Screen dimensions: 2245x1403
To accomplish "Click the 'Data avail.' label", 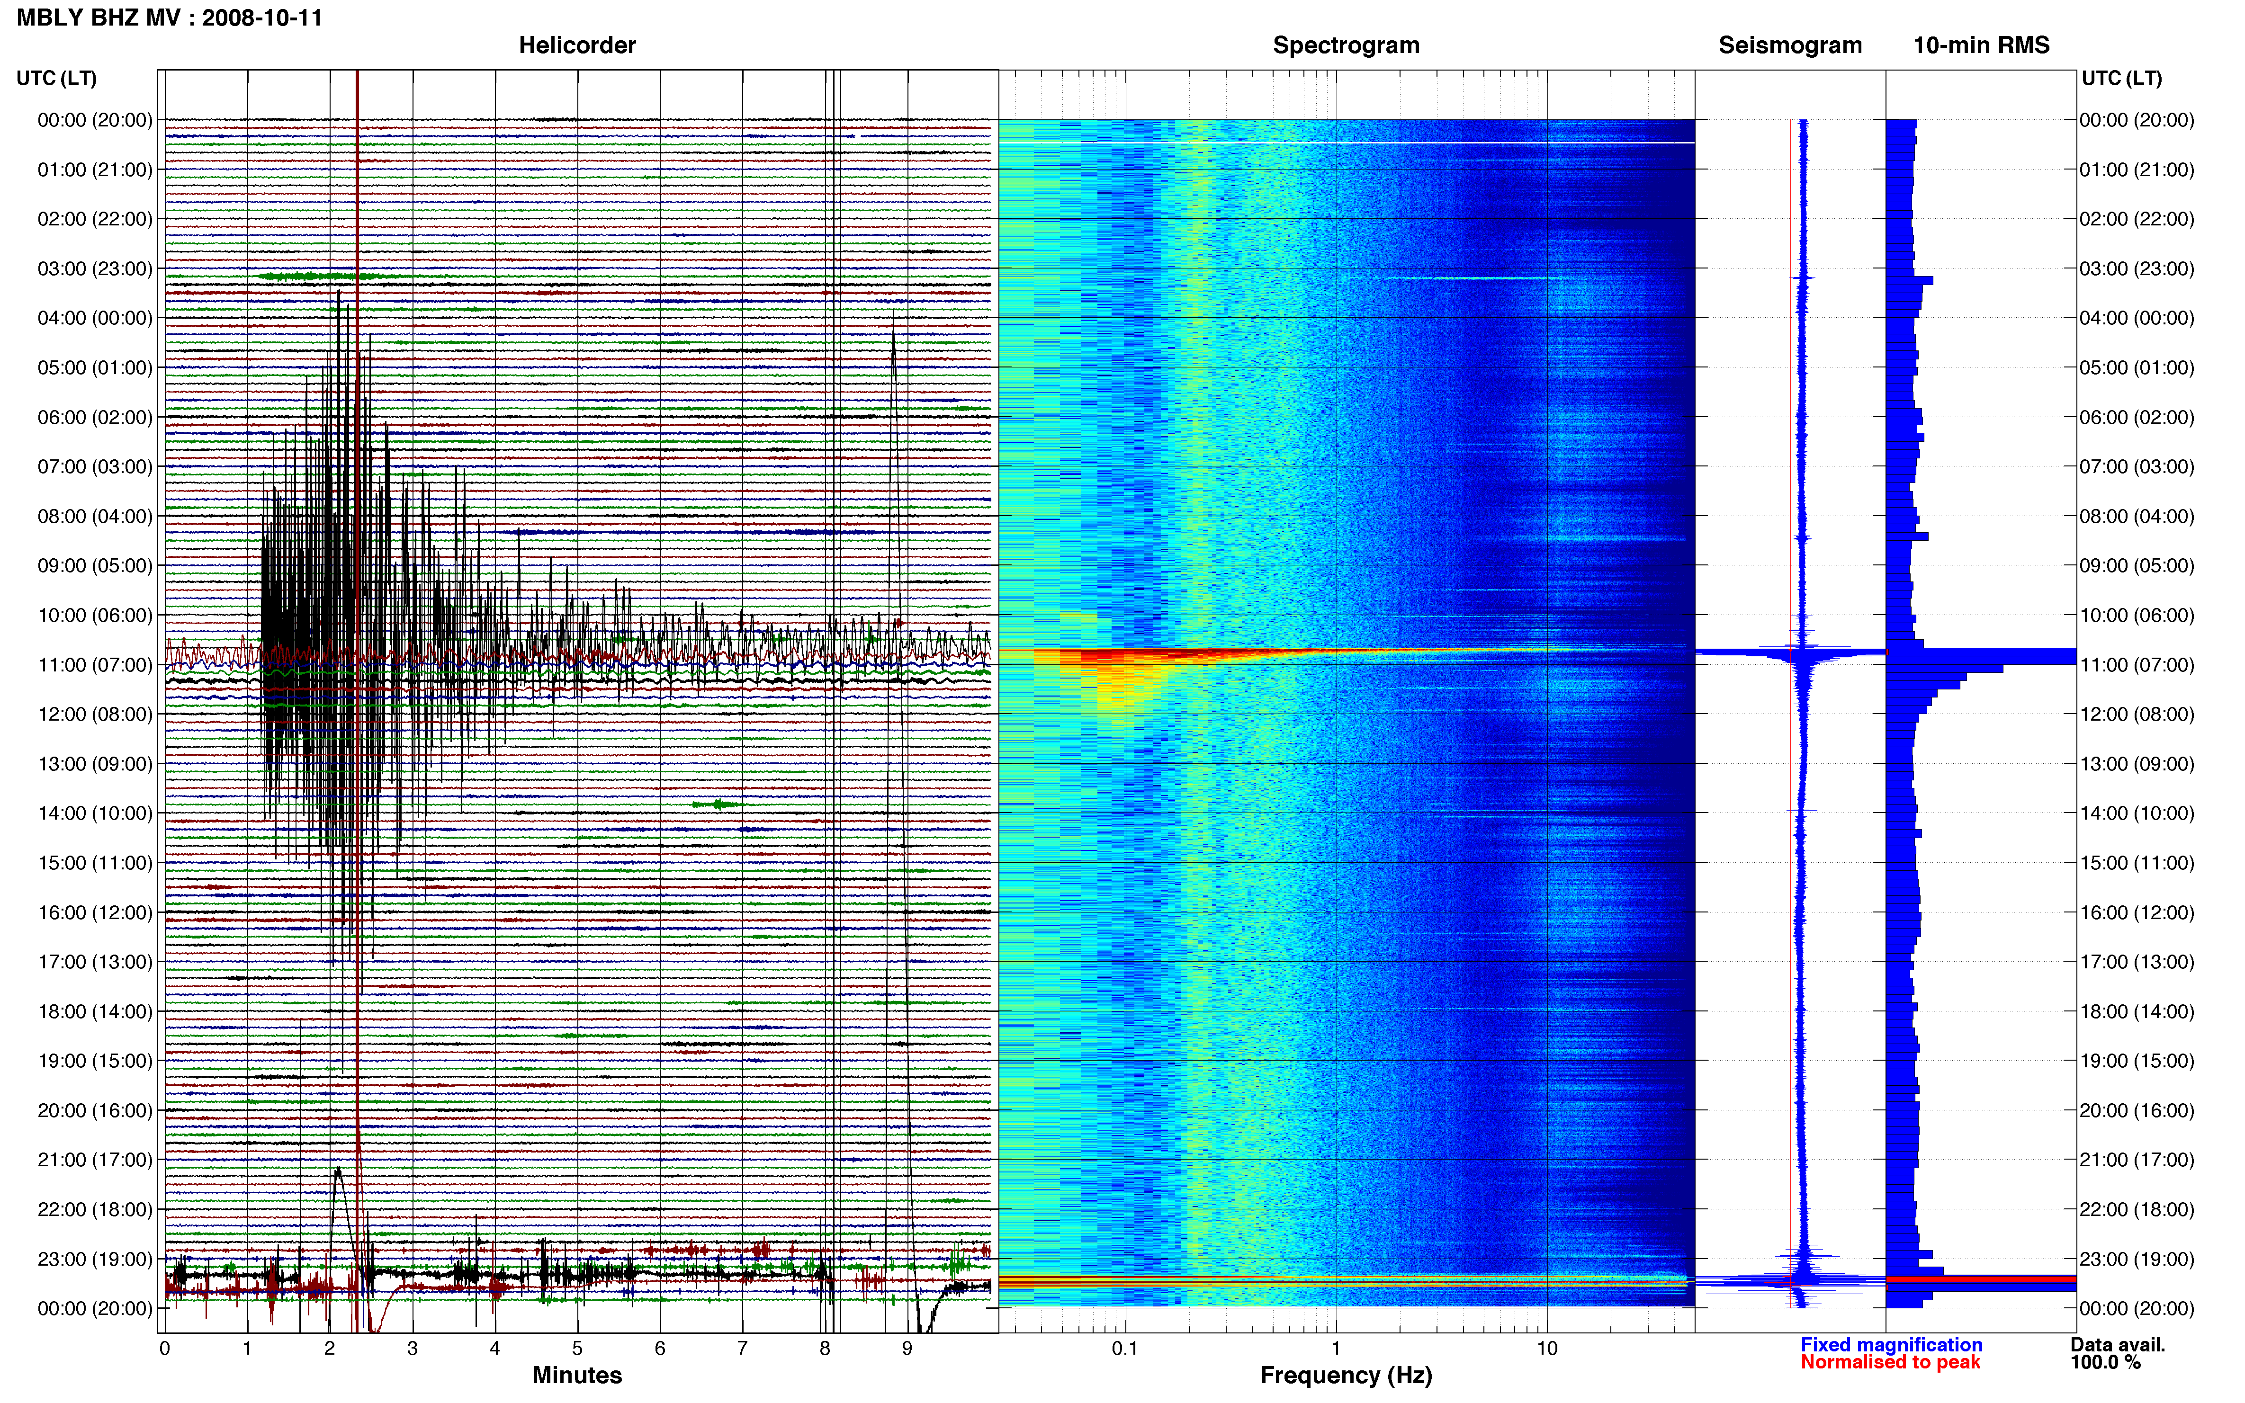I will click(x=2118, y=1345).
